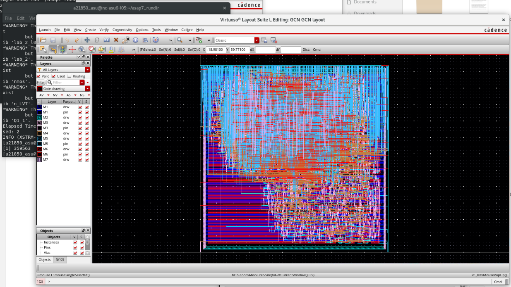Toggle selectability of M7 drw layer
Image resolution: width=511 pixels, height=287 pixels.
[87, 159]
